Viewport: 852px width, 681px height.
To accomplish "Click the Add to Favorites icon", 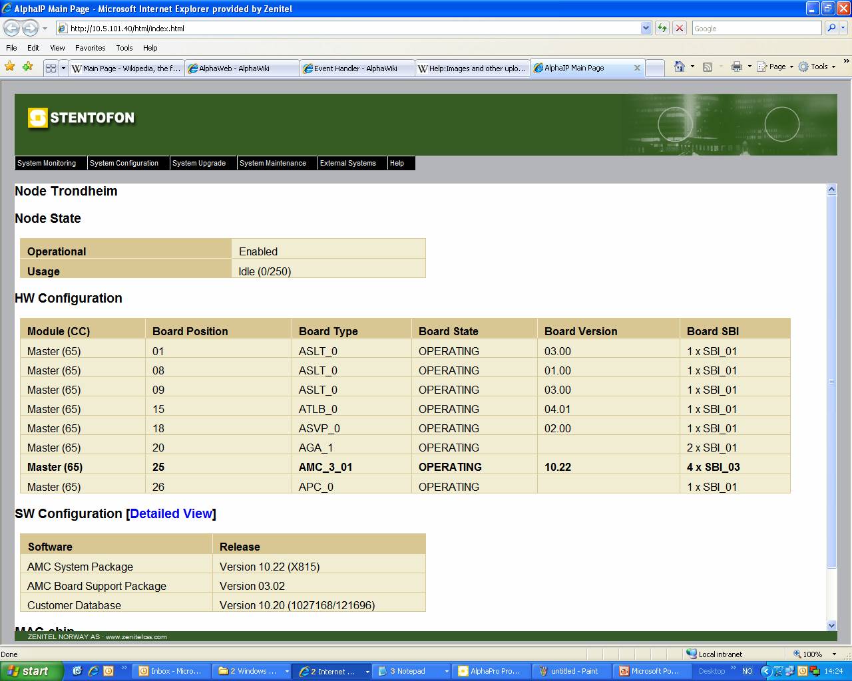I will pyautogui.click(x=27, y=67).
